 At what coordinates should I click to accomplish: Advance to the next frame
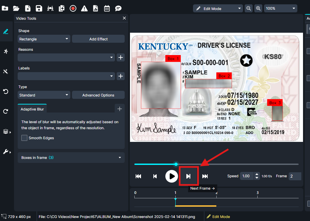pos(188,176)
